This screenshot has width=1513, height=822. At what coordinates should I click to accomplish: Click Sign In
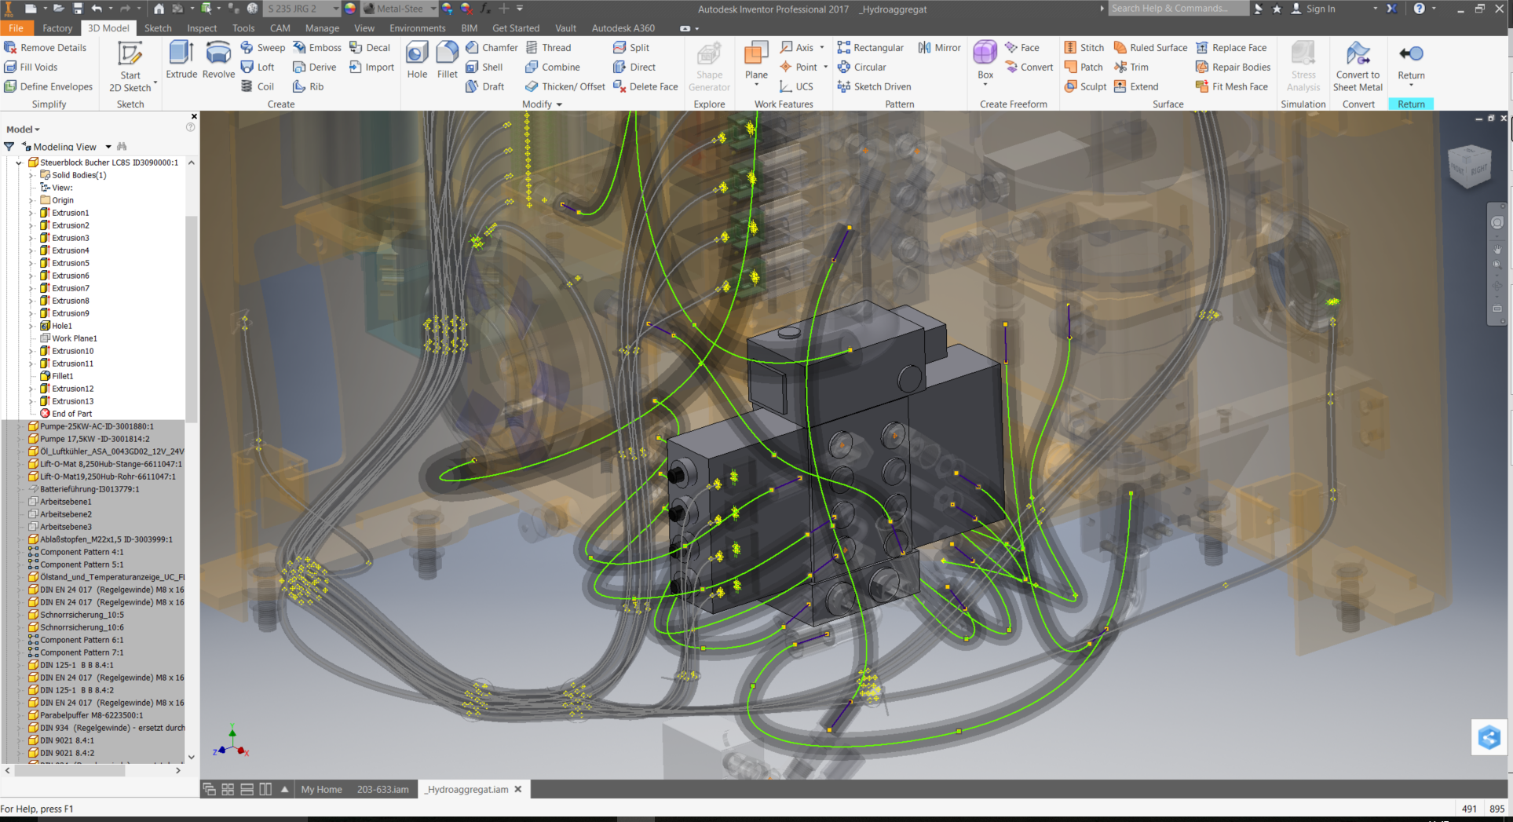coord(1320,9)
